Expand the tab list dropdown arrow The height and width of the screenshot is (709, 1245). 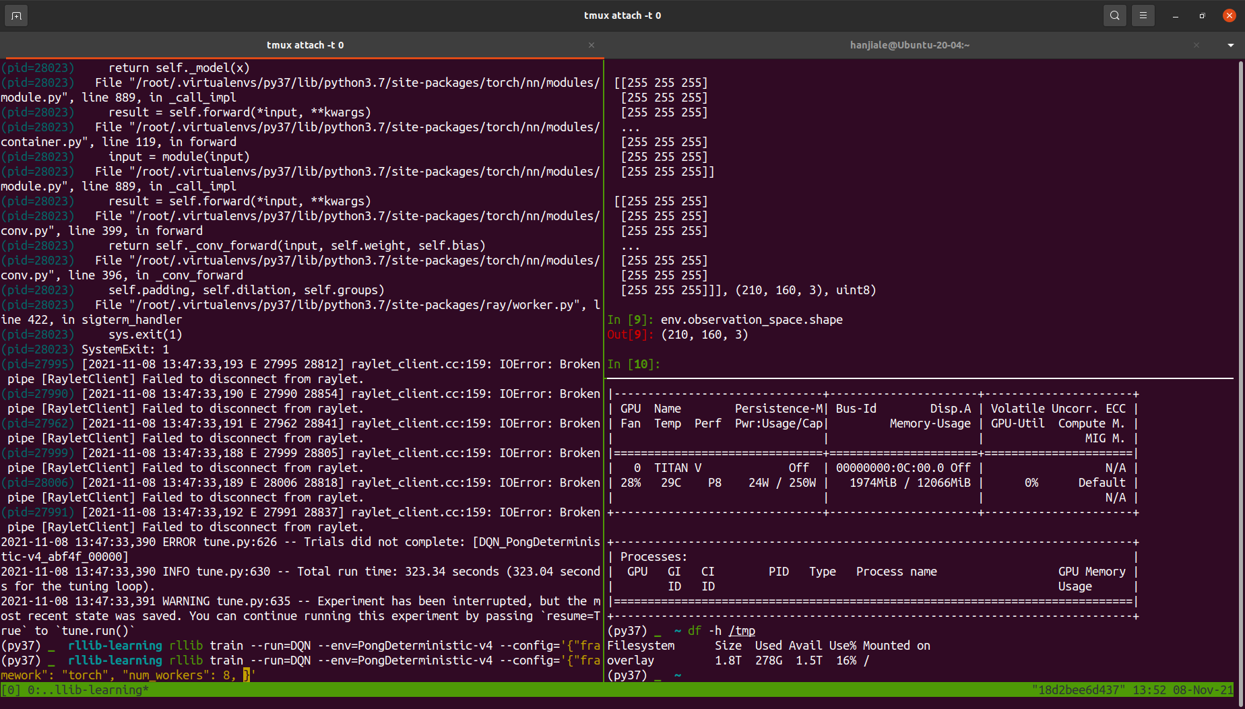pyautogui.click(x=1231, y=45)
